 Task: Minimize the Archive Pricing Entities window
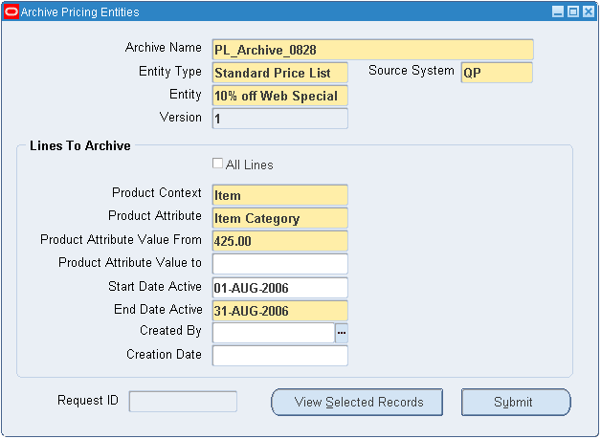click(558, 11)
